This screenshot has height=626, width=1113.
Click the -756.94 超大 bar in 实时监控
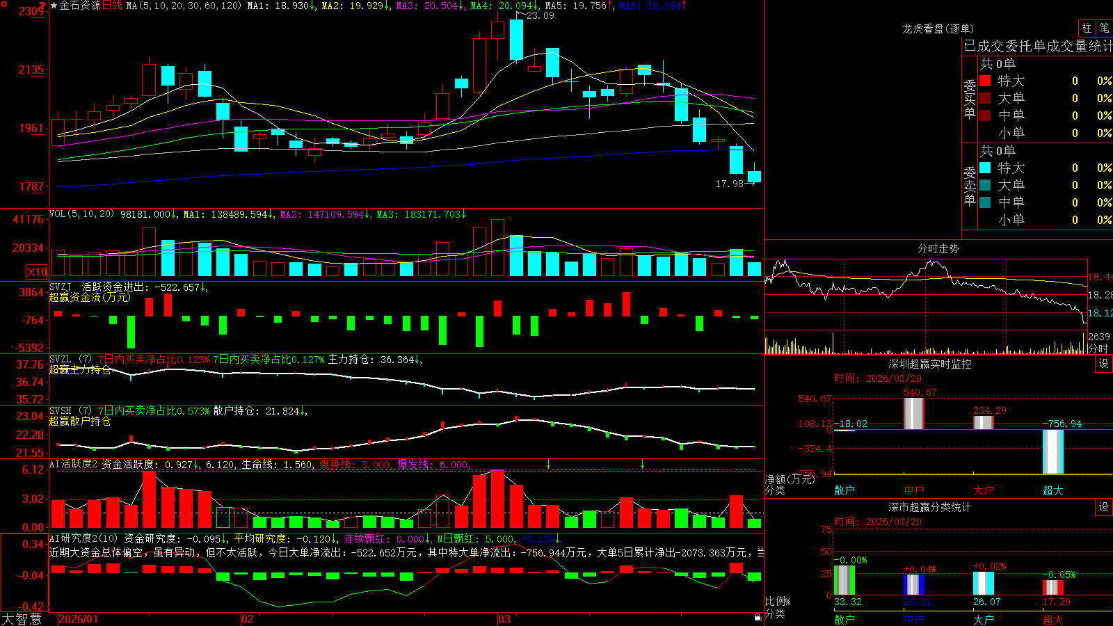[x=1053, y=451]
